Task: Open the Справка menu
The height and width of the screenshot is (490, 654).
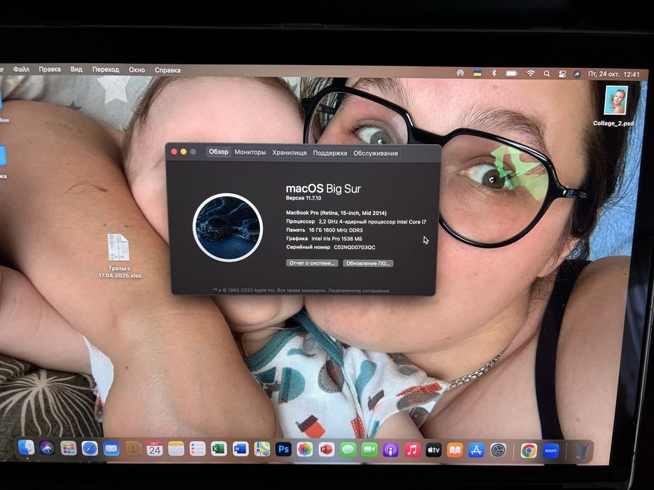Action: point(168,70)
